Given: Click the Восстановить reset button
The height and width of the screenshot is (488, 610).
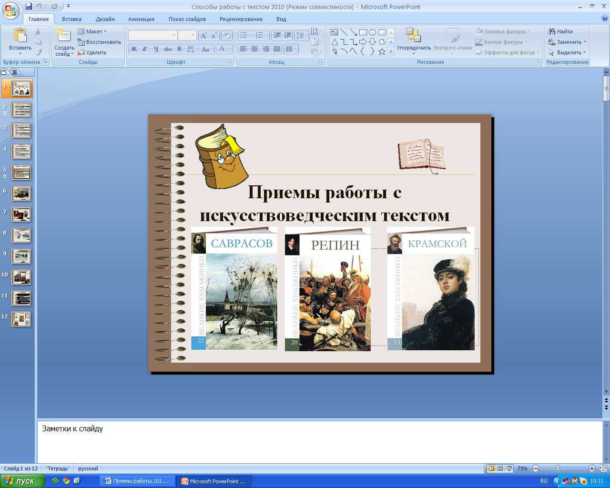Looking at the screenshot, I should coord(99,42).
